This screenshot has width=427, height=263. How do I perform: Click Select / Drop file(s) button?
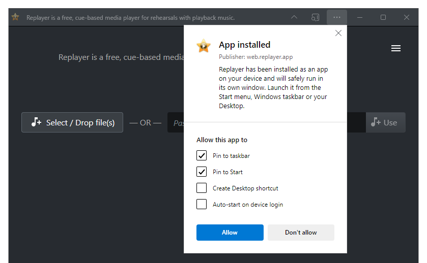pos(72,122)
